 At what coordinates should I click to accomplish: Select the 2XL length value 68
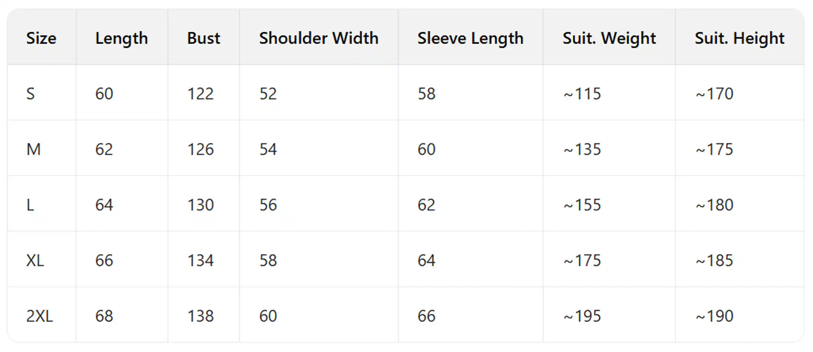coord(104,316)
